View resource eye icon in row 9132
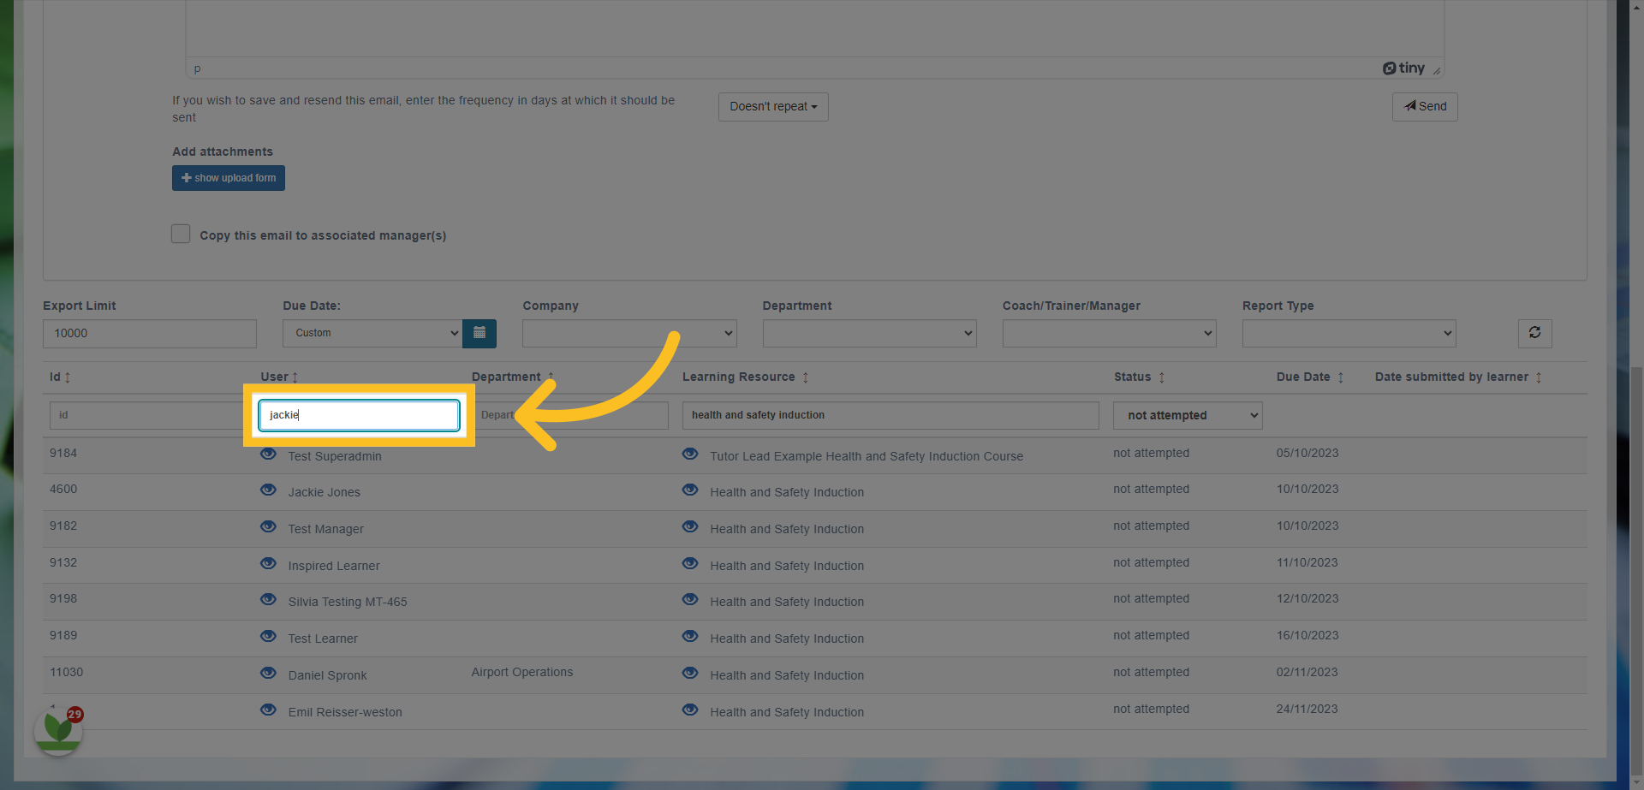Viewport: 1644px width, 790px height. coord(690,563)
